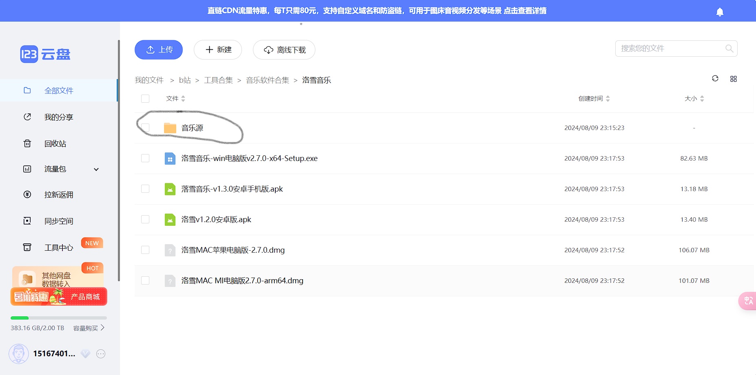This screenshot has width=756, height=375.
Task: Click the 全部文件 folder icon in sidebar
Action: (27, 90)
